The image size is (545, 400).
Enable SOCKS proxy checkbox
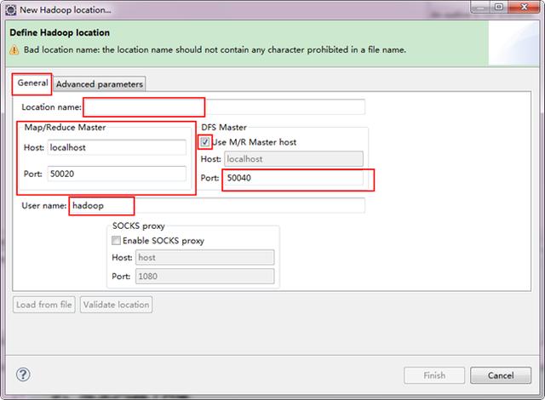(x=116, y=240)
